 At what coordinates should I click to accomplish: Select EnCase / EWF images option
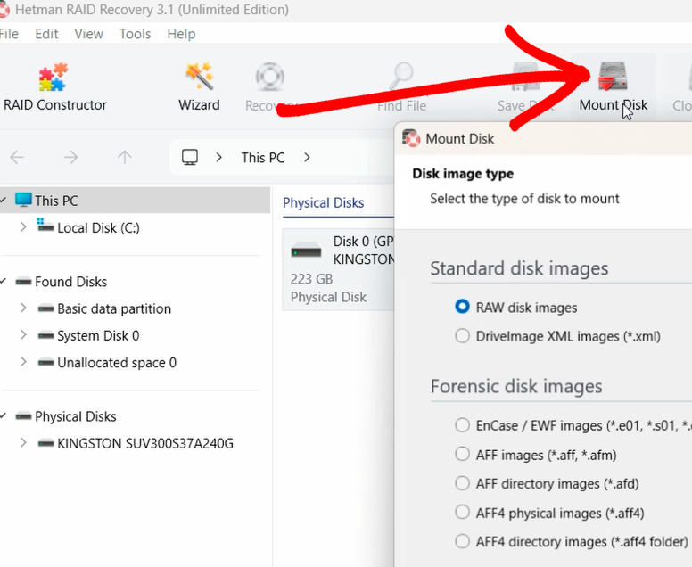[x=462, y=425]
